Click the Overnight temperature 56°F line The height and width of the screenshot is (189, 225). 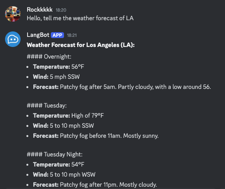(59, 67)
